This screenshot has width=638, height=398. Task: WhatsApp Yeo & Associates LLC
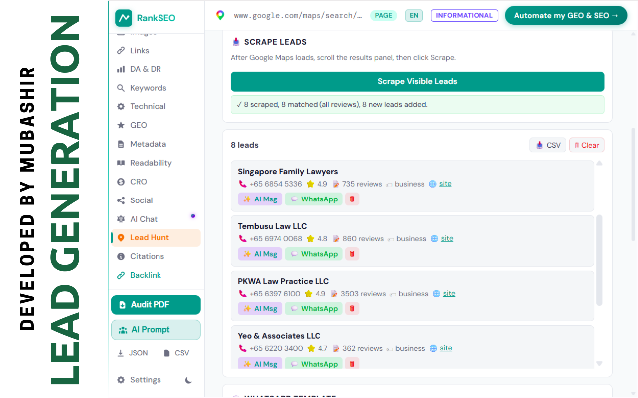coord(314,364)
